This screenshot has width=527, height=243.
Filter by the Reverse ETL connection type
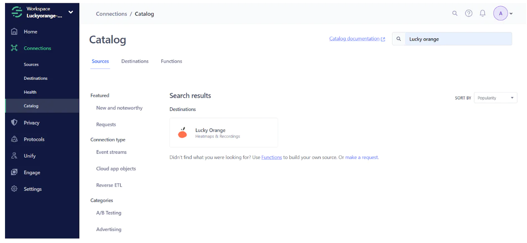point(109,185)
